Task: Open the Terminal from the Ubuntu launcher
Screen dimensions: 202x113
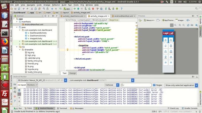Action: coord(5,33)
